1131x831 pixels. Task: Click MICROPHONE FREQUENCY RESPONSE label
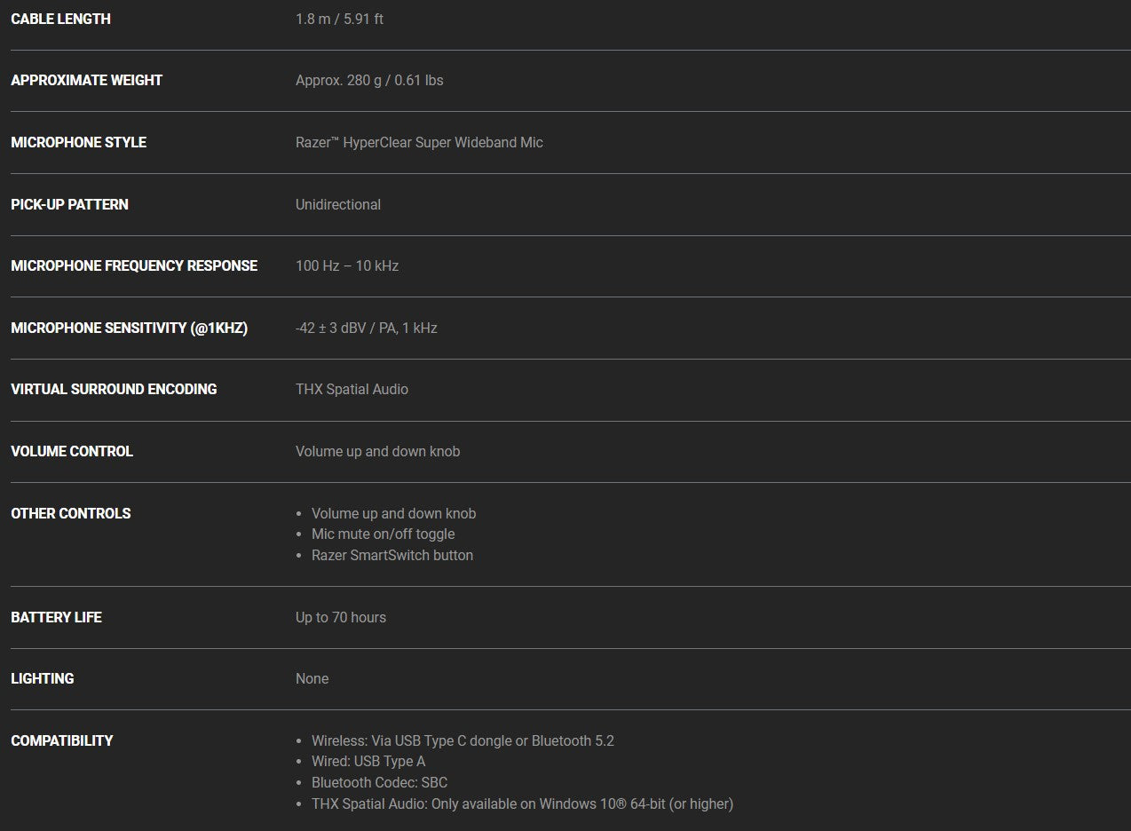click(134, 265)
